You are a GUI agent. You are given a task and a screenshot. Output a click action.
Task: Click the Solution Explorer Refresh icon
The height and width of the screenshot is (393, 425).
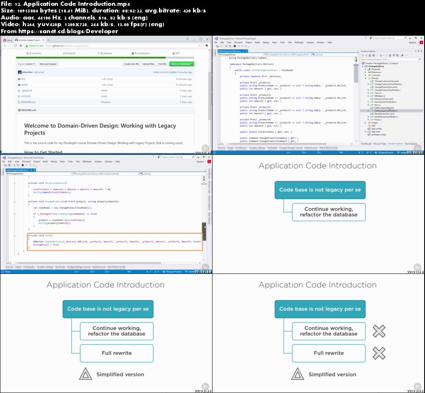[390, 55]
